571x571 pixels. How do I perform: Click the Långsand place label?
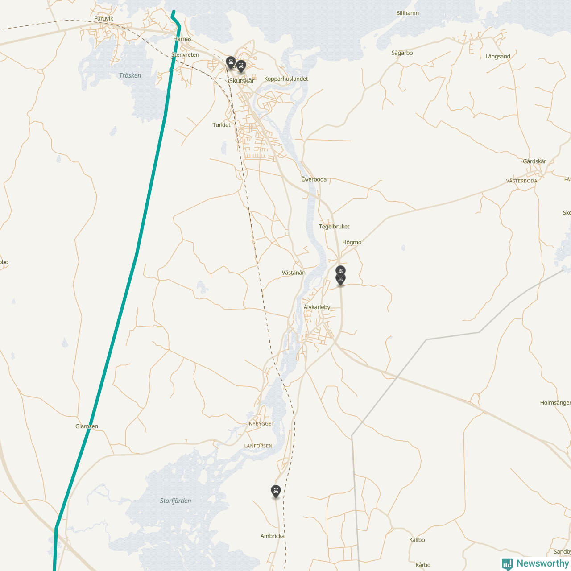(498, 57)
